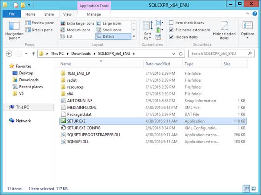The height and width of the screenshot is (195, 261).
Task: Select the SETUP.EXE file
Action: [153, 121]
